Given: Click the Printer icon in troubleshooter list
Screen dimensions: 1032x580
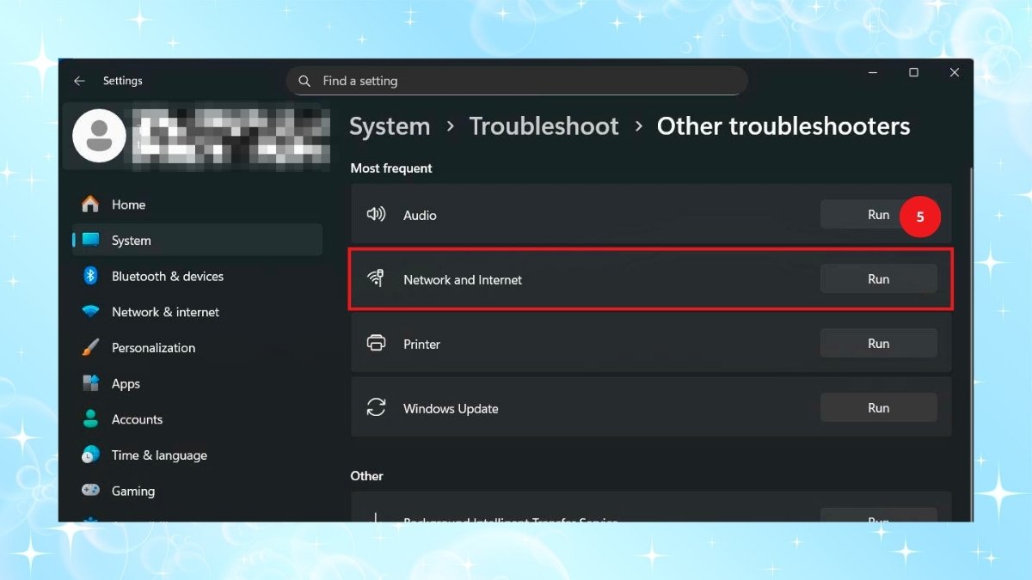Looking at the screenshot, I should (x=376, y=342).
